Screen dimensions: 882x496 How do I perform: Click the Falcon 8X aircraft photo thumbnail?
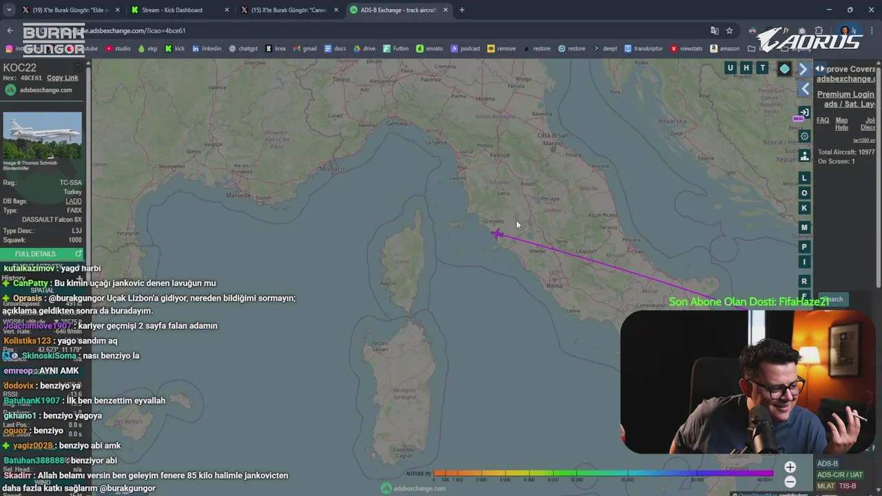42,136
